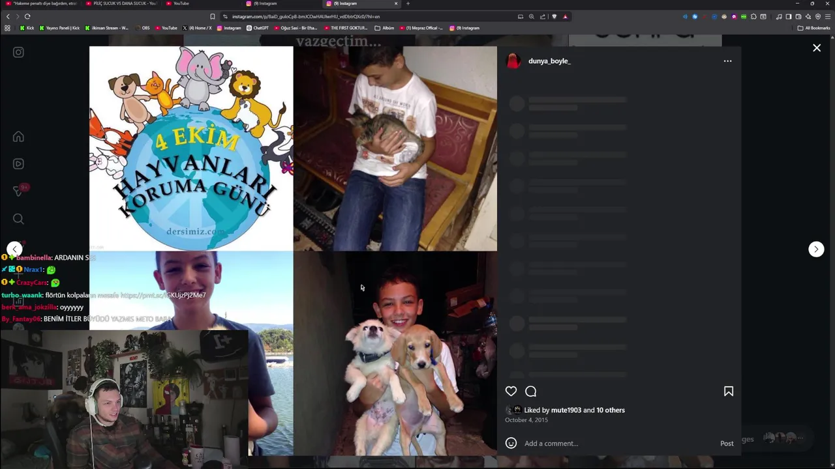Open the YouTube bookmark
The image size is (835, 469).
pos(166,28)
